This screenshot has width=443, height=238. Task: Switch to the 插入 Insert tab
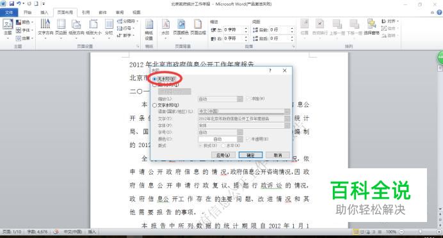point(44,12)
